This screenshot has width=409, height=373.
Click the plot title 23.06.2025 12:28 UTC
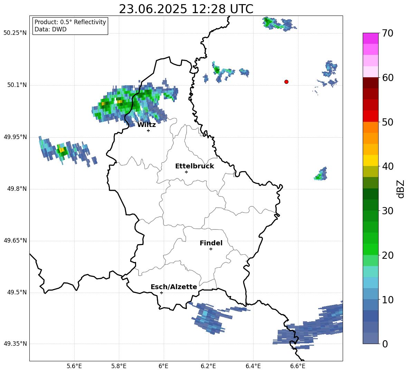[x=186, y=9]
